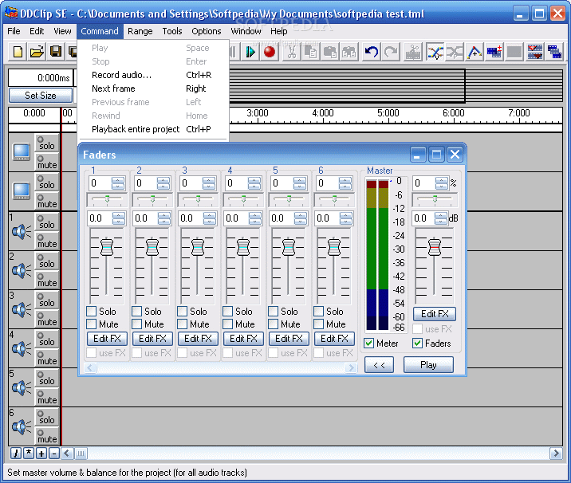Screen dimensions: 571x483
Task: Adjust channel 3 pan value spinner
Action: pos(209,183)
